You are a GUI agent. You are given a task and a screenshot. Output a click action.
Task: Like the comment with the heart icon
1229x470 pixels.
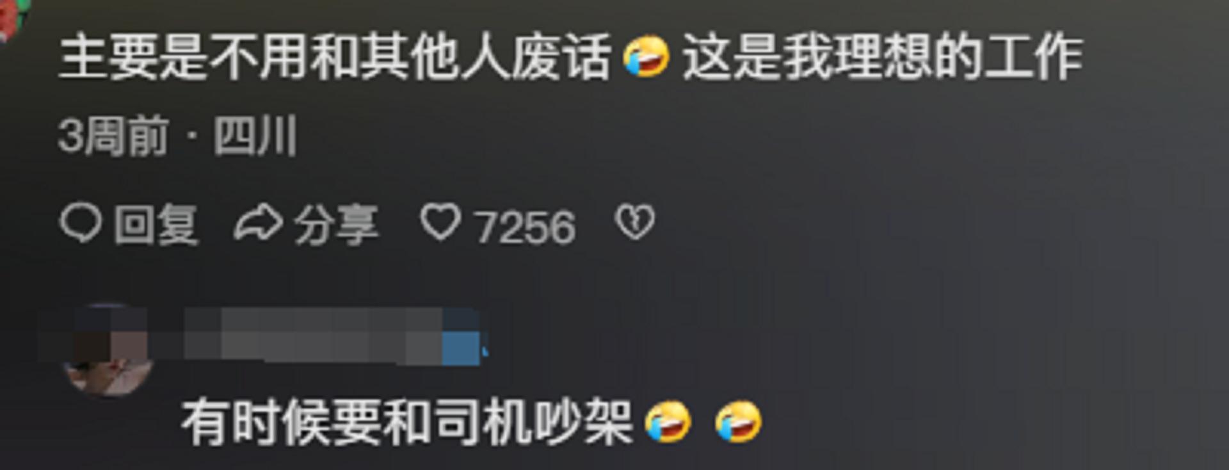click(x=440, y=222)
